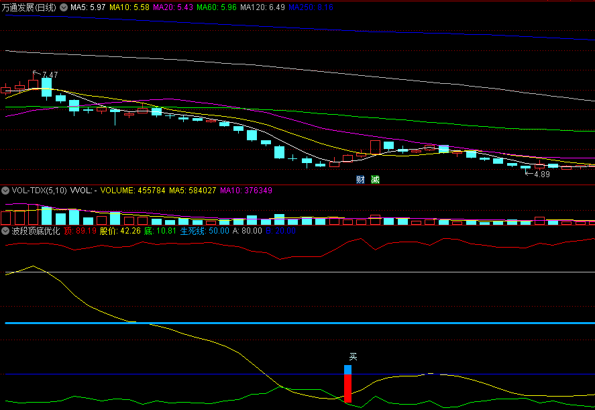Expand the dropdown beside 万通发展(日线) title
Image resolution: width=595 pixels, height=410 pixels.
[64, 7]
